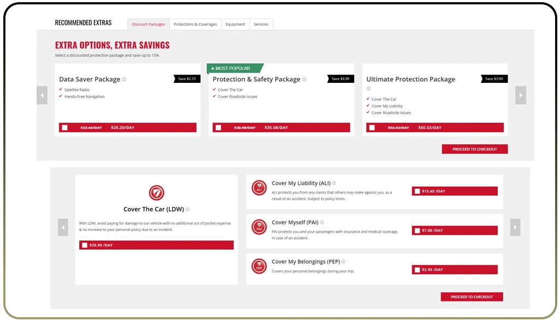Switch to the Protections & Coverages tab
The image size is (560, 321).
click(195, 25)
